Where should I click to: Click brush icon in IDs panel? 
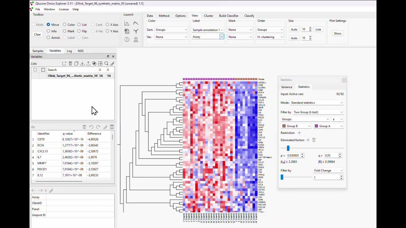[105, 127]
